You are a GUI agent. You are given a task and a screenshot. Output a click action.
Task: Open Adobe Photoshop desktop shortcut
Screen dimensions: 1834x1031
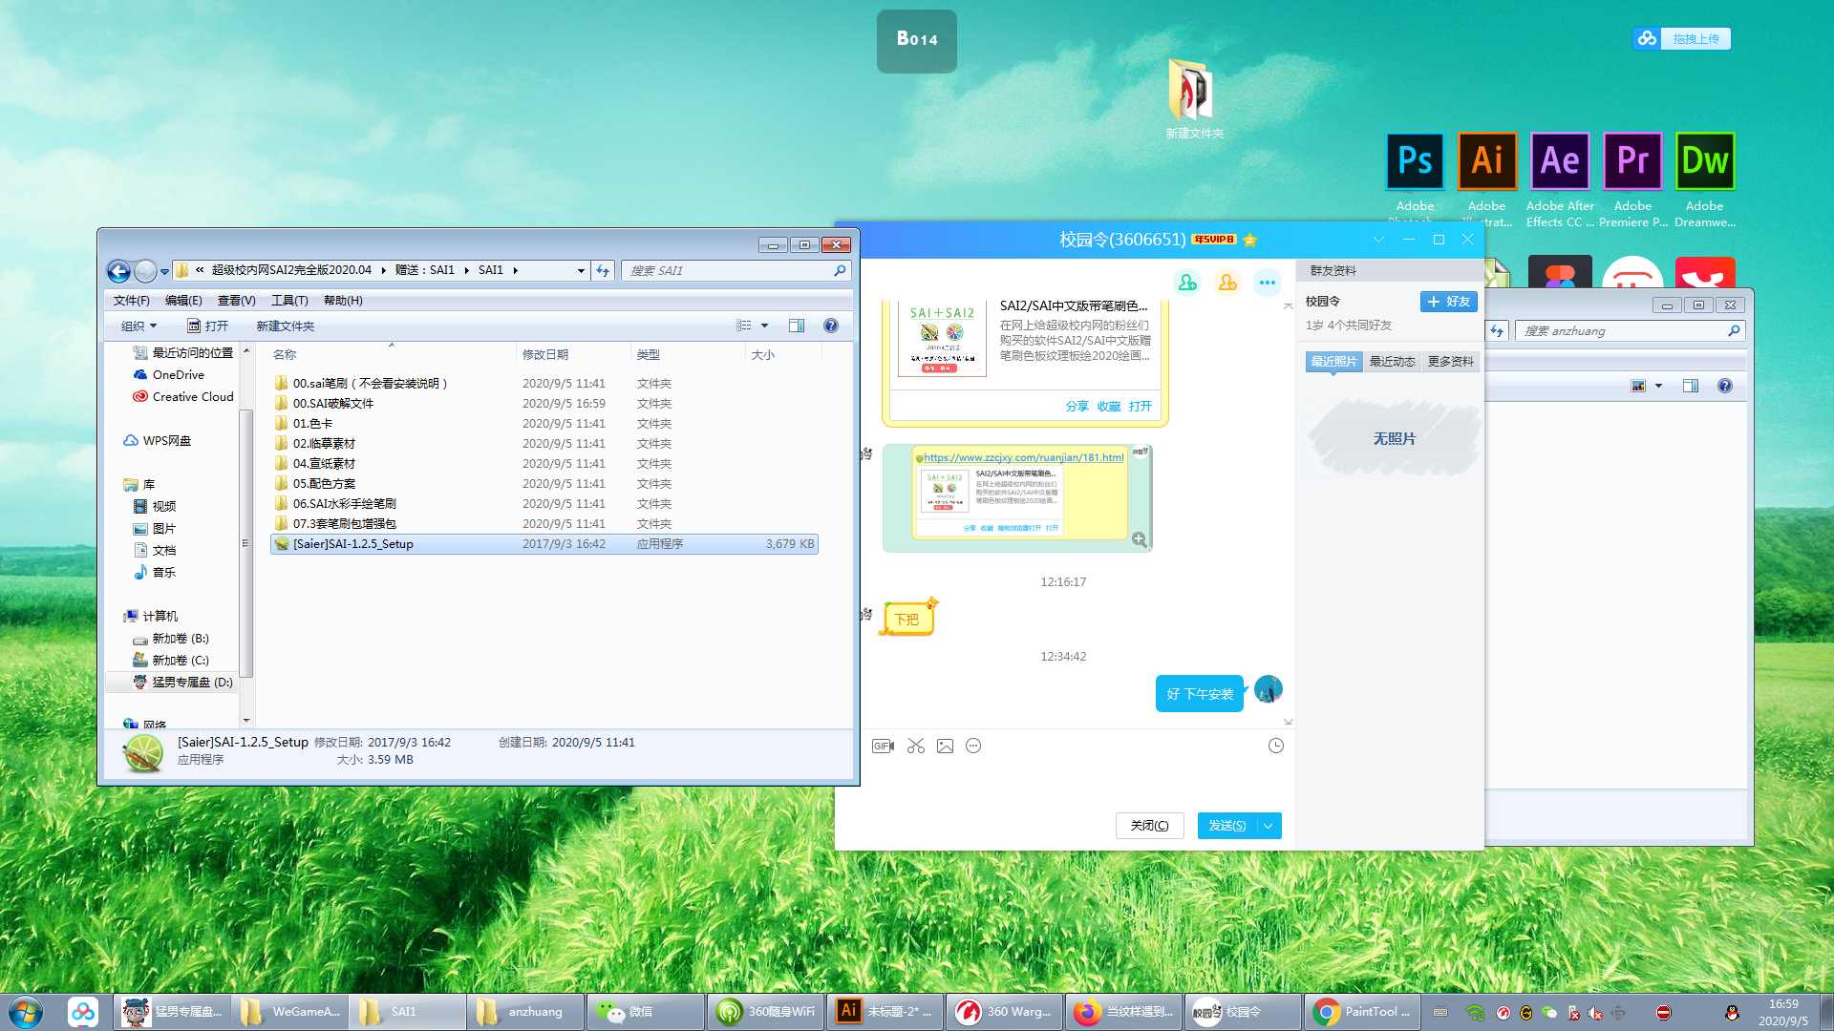click(x=1415, y=179)
